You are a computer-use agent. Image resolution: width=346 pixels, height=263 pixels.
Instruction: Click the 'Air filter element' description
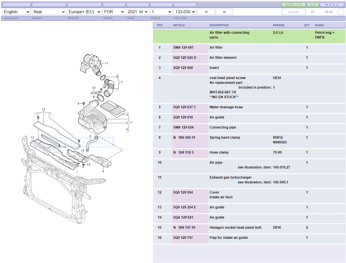tap(223, 58)
